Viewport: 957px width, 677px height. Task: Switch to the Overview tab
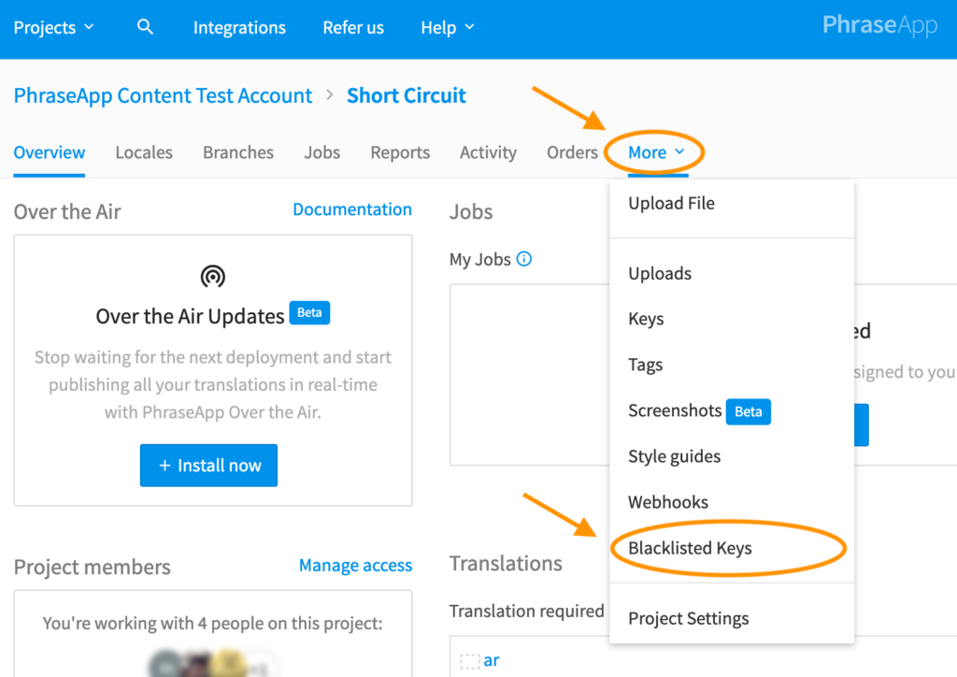(50, 152)
